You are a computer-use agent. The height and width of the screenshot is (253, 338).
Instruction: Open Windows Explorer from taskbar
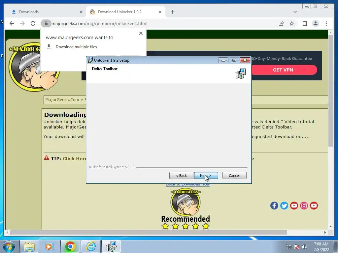[29, 246]
